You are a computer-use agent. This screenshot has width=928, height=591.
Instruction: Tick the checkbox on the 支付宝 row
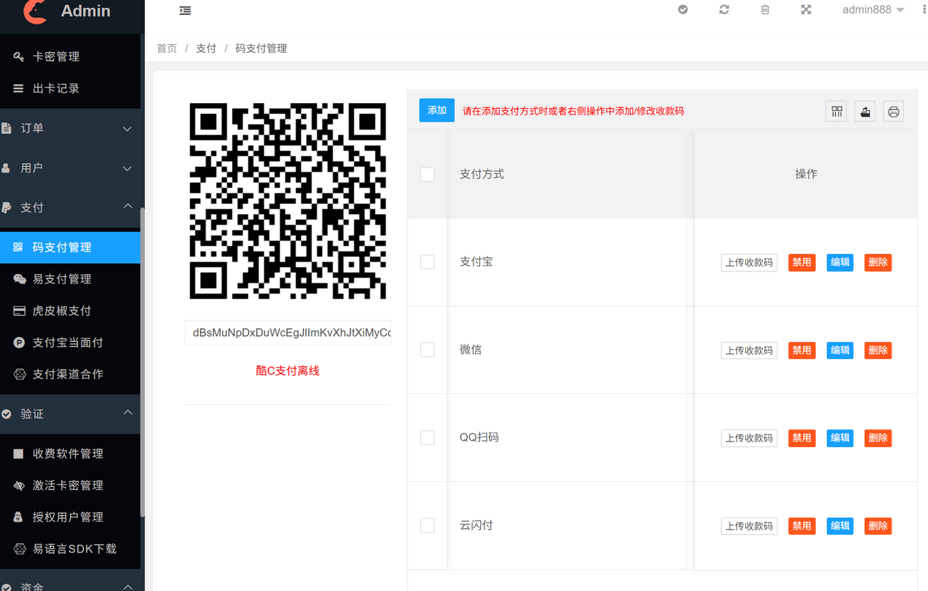pyautogui.click(x=427, y=262)
